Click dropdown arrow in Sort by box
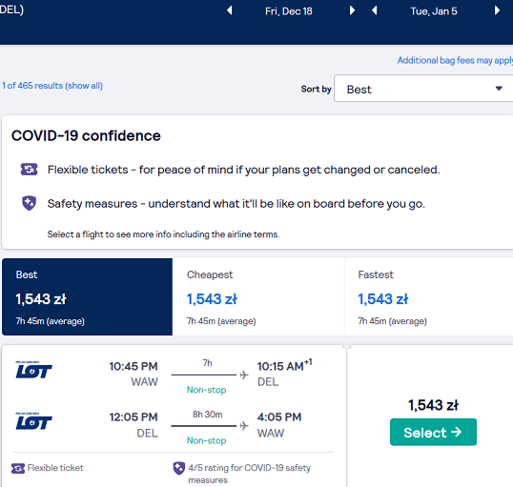The height and width of the screenshot is (487, 513). (499, 89)
